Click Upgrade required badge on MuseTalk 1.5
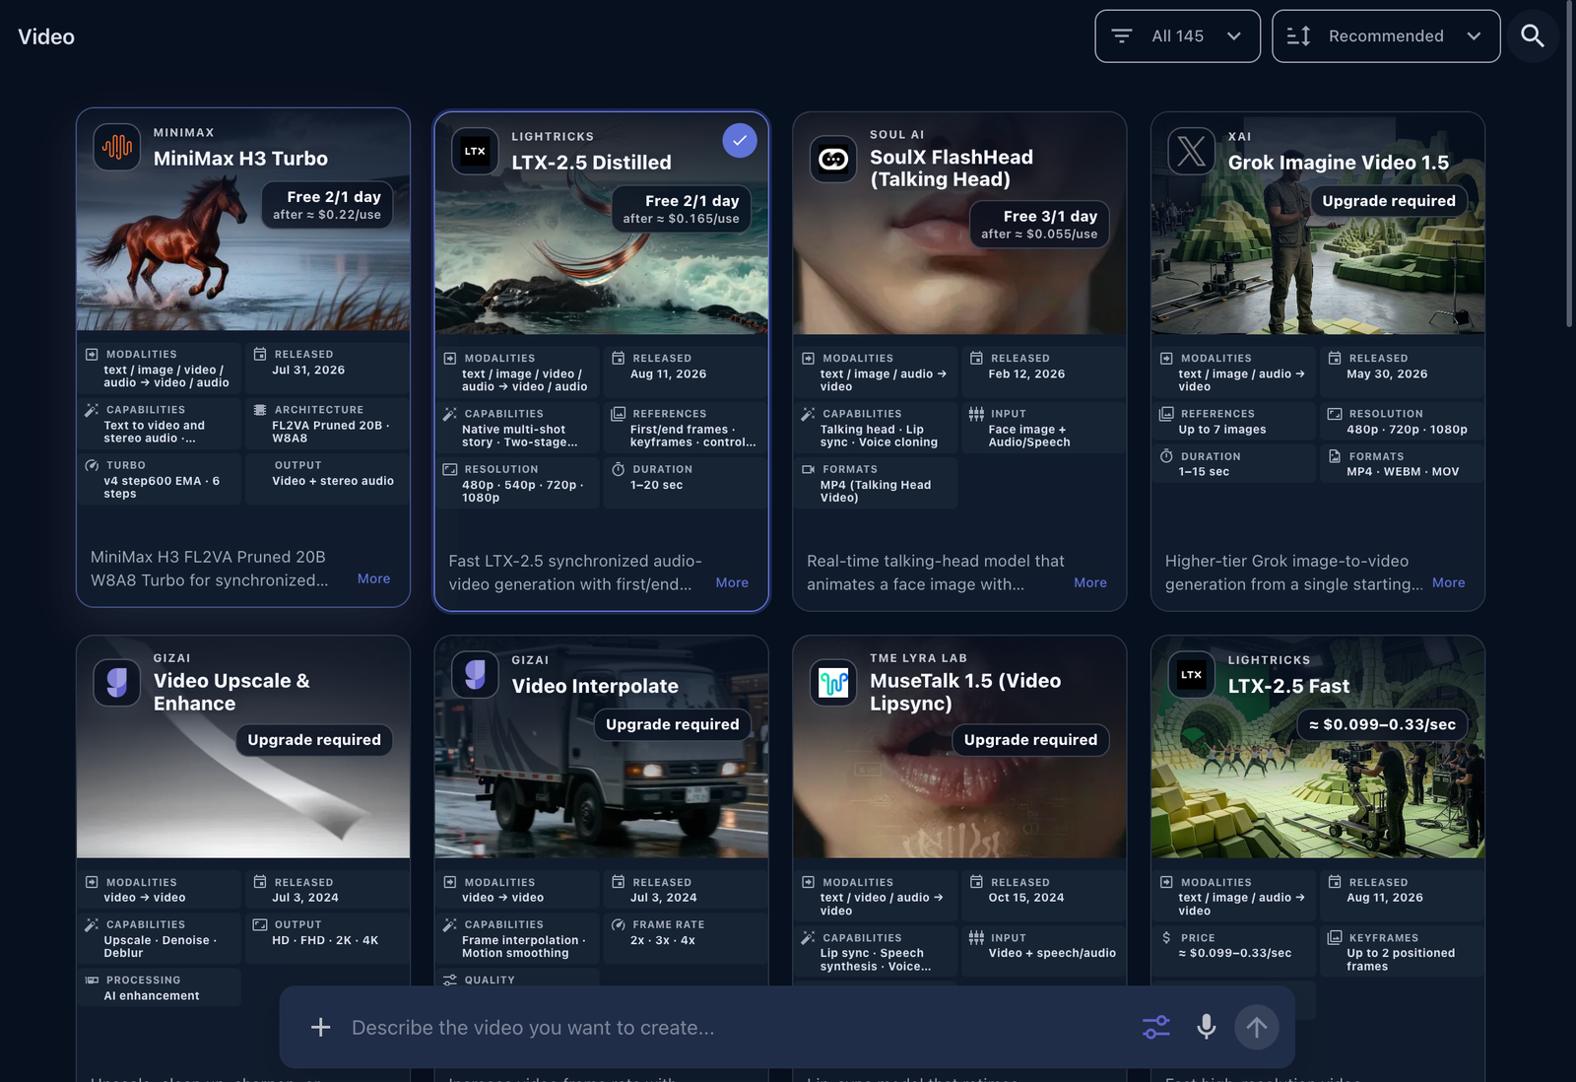The height and width of the screenshot is (1082, 1576). (x=1030, y=740)
